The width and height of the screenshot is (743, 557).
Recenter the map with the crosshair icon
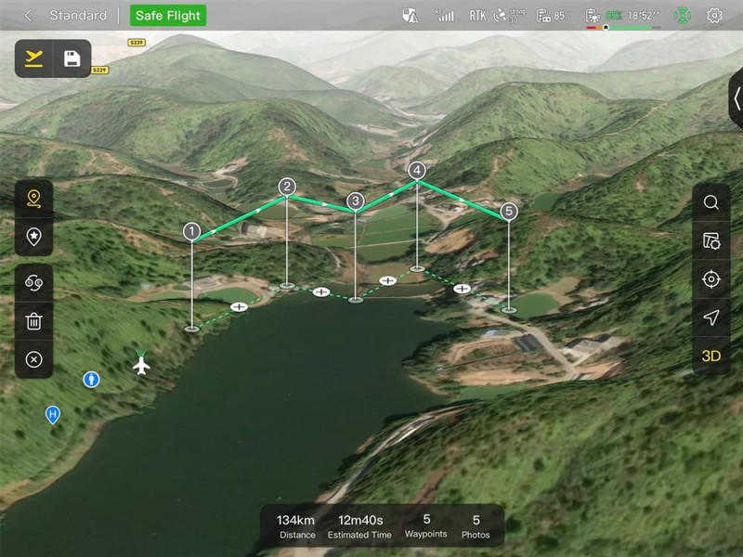[710, 279]
